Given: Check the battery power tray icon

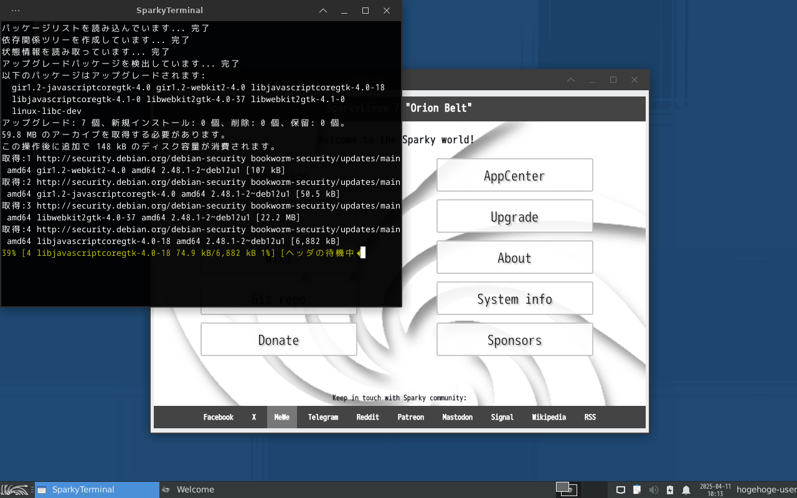Looking at the screenshot, I should tap(670, 490).
